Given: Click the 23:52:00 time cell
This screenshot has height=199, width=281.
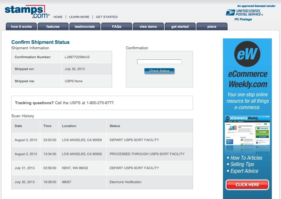Looking at the screenshot, I should 50,140.
